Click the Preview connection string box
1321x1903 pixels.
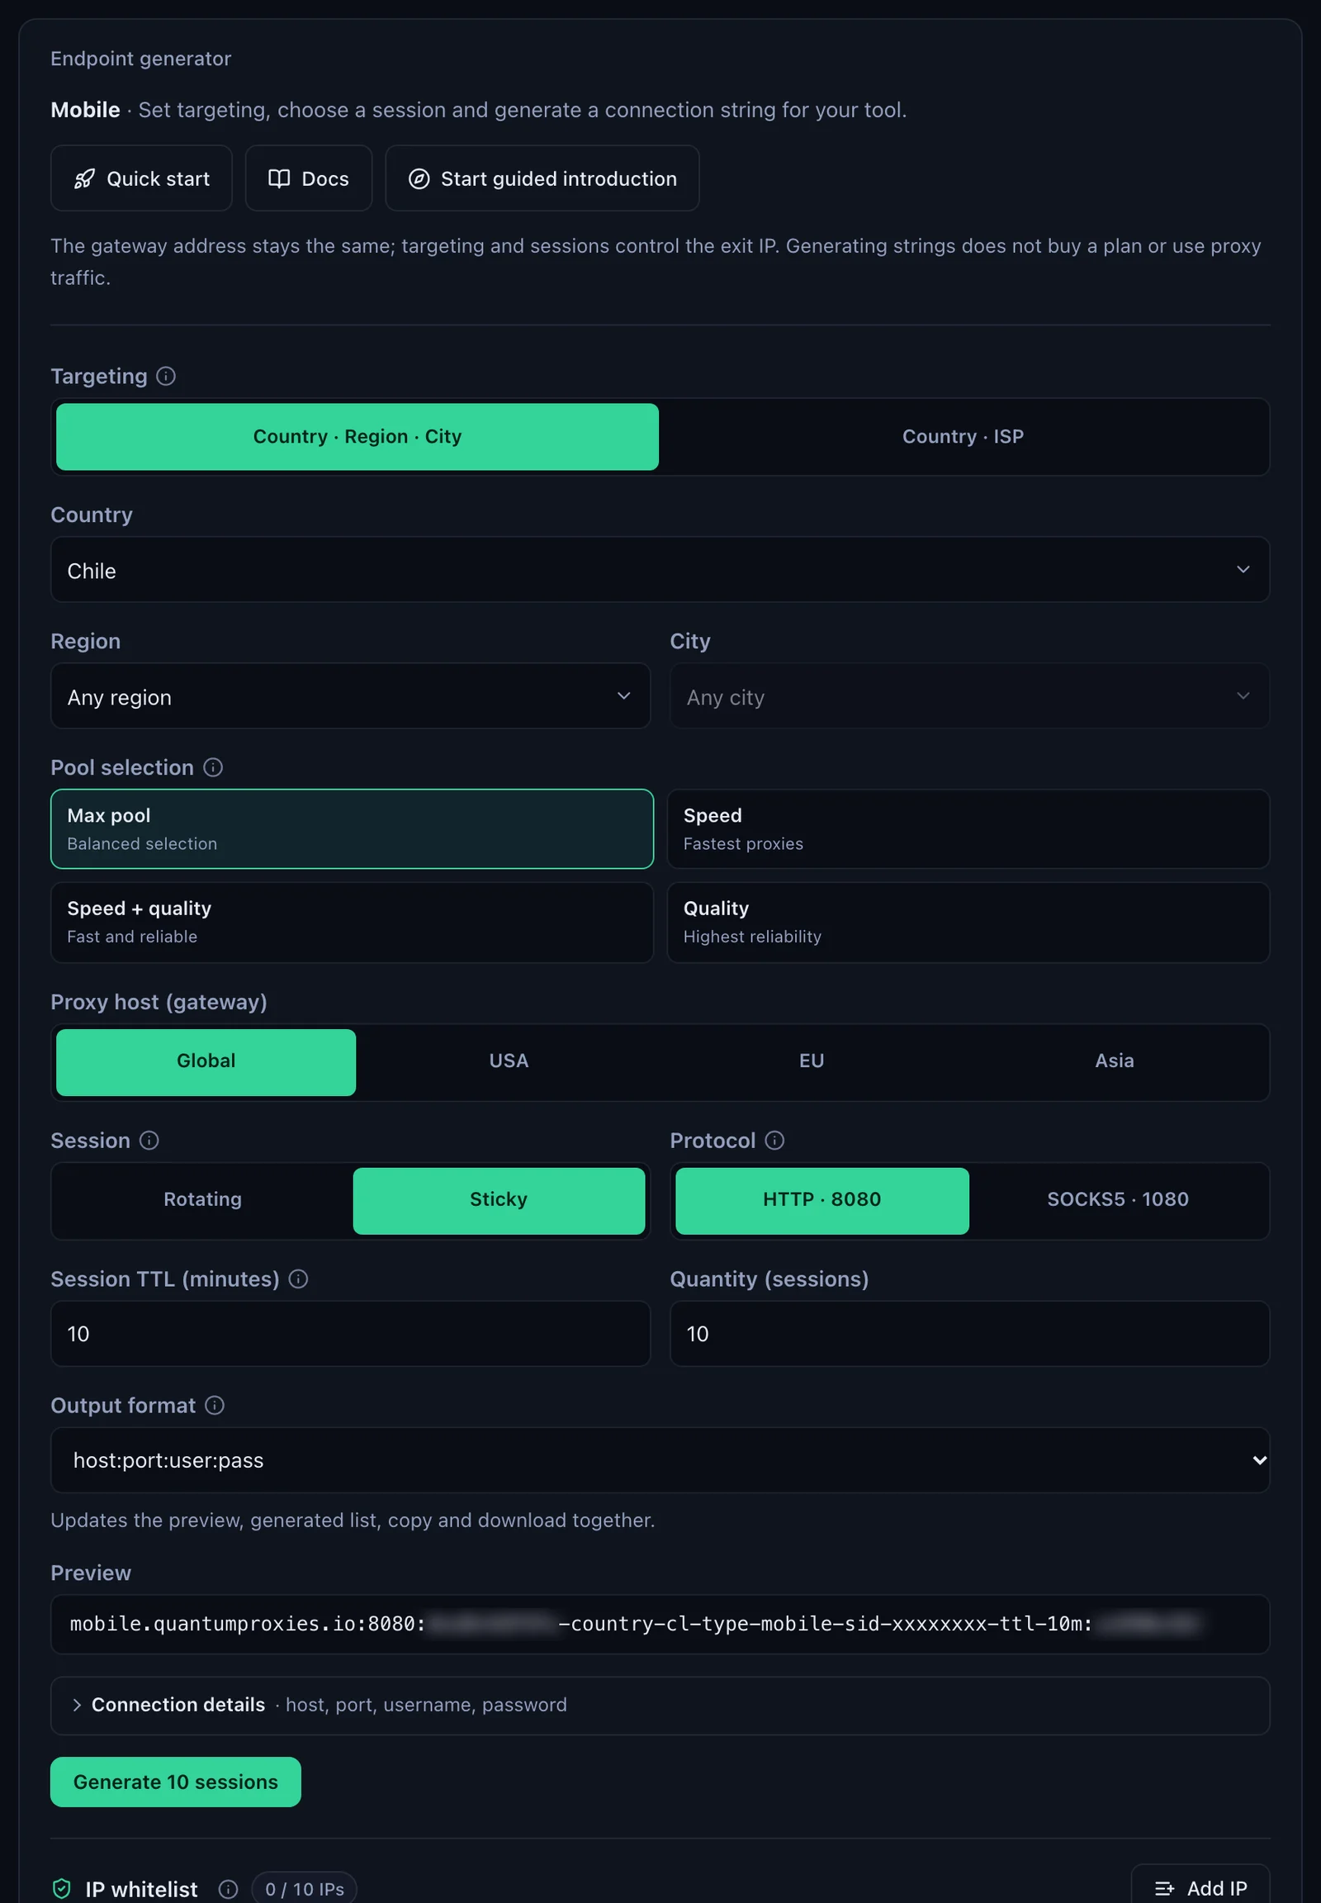(x=660, y=1624)
